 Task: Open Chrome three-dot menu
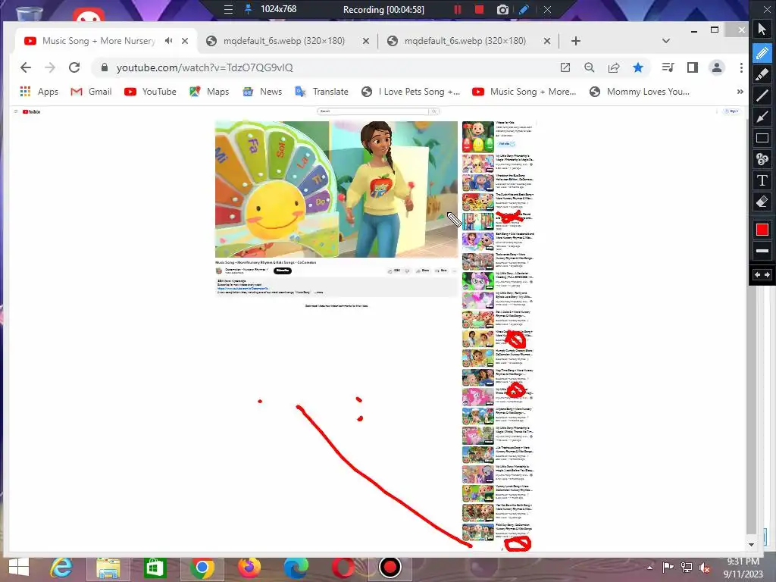pos(741,67)
